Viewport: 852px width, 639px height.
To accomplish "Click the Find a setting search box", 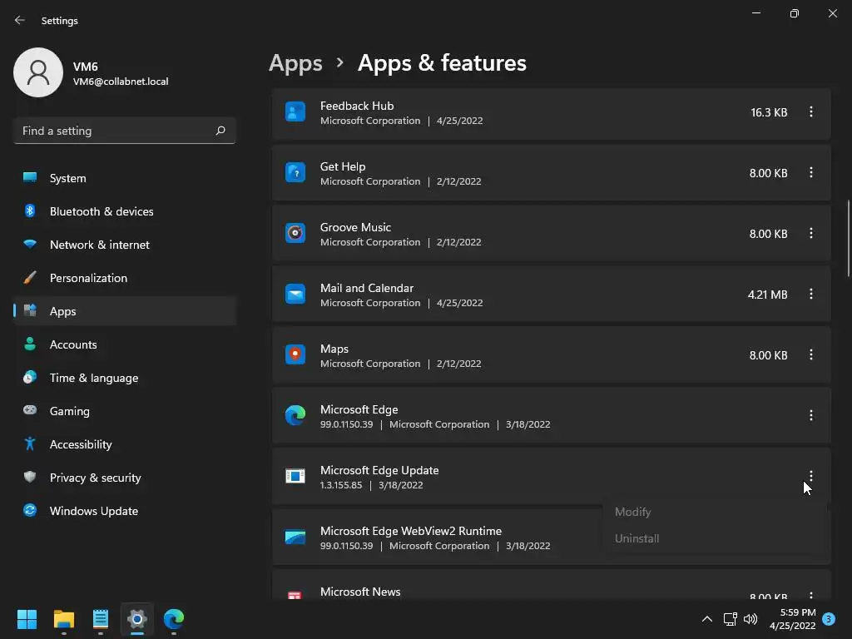I will [116, 131].
